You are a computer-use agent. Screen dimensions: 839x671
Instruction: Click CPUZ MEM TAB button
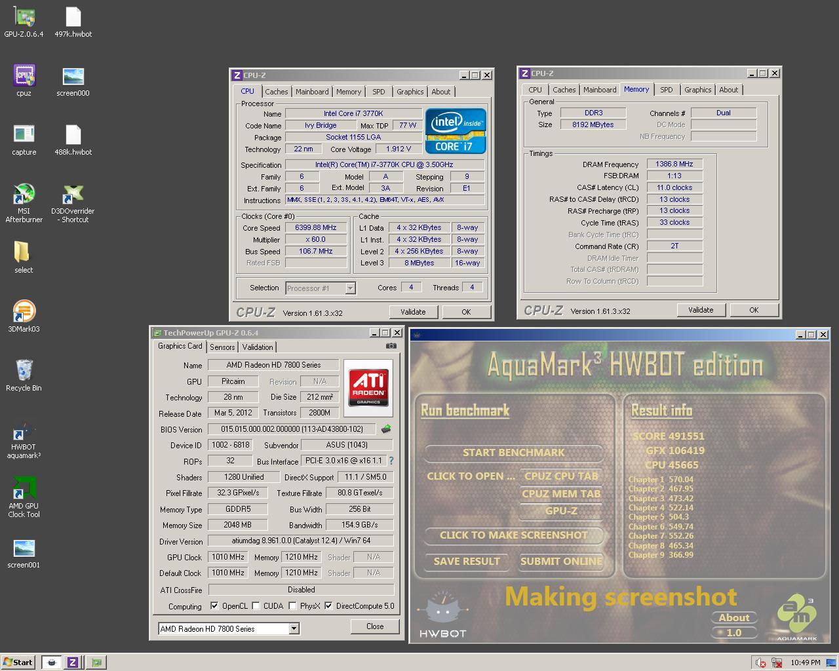(561, 494)
